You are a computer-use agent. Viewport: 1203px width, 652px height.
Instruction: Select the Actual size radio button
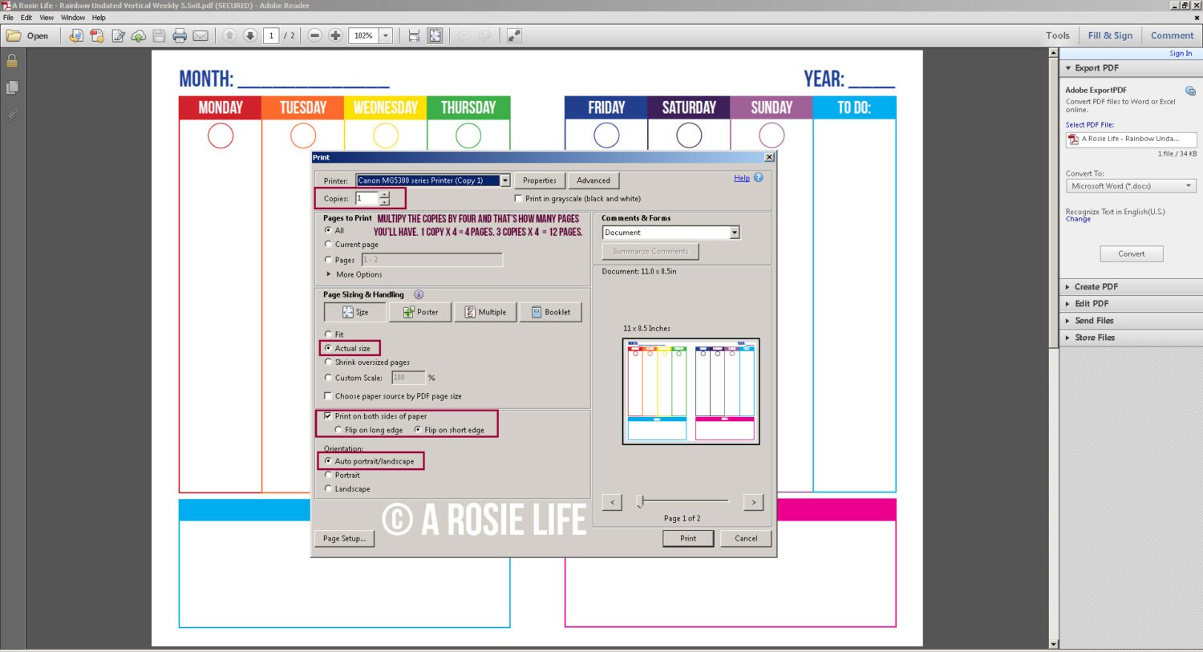pyautogui.click(x=329, y=348)
